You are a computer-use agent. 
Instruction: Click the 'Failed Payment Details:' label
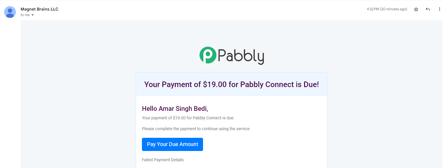click(163, 160)
